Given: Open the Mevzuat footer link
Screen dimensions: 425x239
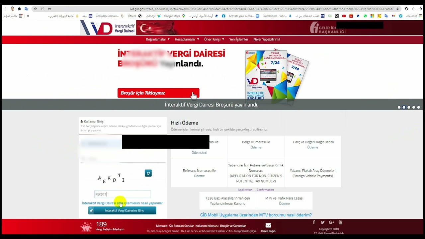Looking at the screenshot, I should (162, 226).
